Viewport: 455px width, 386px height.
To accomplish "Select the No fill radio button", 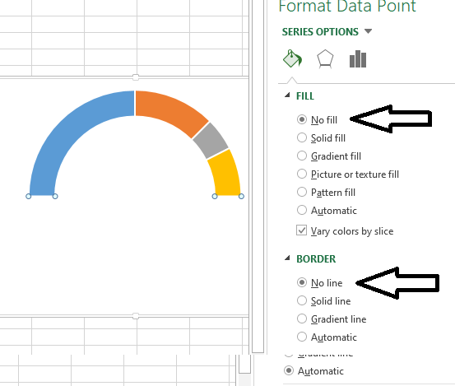I will [x=302, y=119].
